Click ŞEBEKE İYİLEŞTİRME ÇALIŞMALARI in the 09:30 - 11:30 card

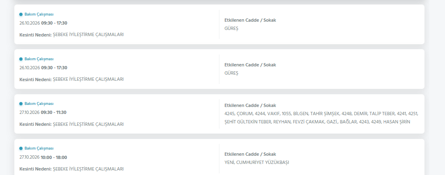coord(88,124)
